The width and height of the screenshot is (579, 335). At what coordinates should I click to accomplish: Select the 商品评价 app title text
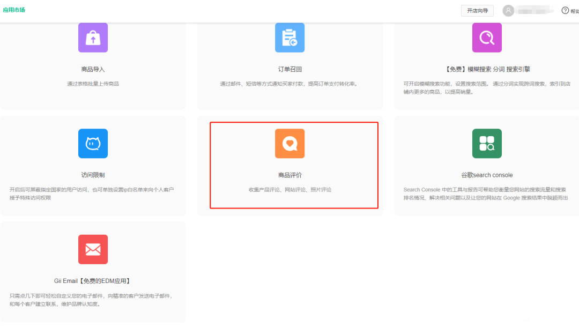pos(289,175)
